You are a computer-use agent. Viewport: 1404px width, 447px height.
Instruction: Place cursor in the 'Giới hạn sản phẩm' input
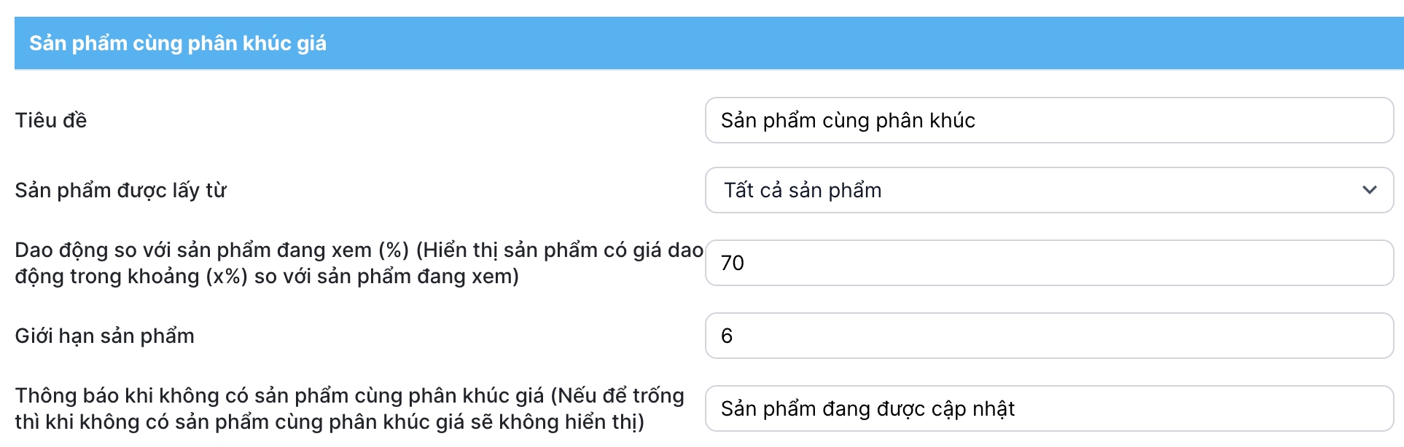(1048, 336)
